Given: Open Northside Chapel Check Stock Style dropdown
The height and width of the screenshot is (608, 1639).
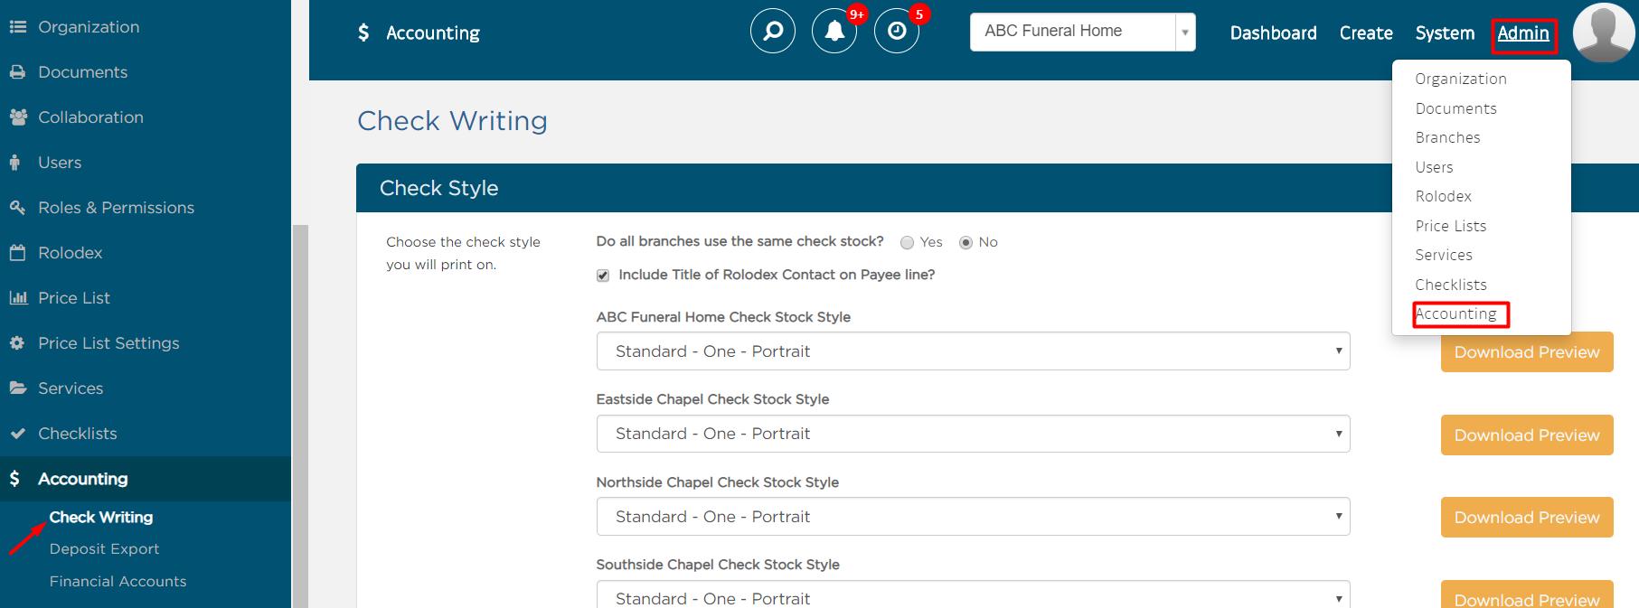Looking at the screenshot, I should [973, 517].
